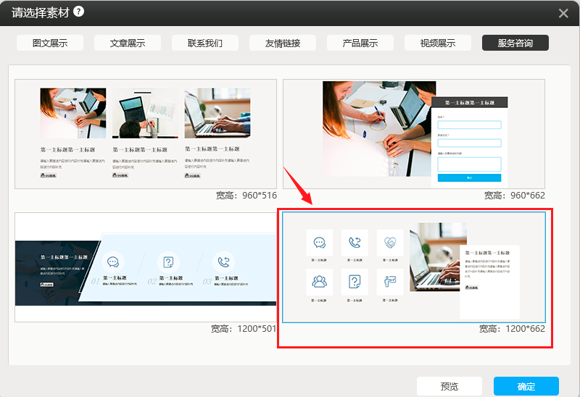Click the presenter icon in the 1200*662 template
This screenshot has width=580, height=397.
390,282
